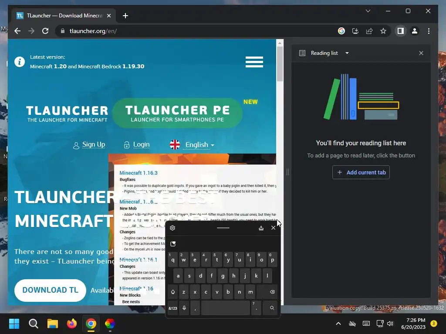Click the info icon beside Latest version
446x334 pixels.
point(20,62)
